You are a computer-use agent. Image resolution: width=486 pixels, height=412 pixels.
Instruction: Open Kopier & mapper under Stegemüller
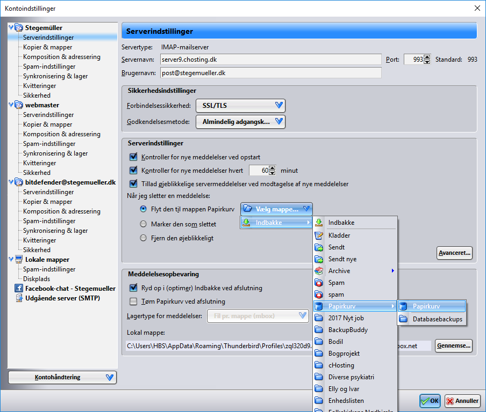coord(47,47)
